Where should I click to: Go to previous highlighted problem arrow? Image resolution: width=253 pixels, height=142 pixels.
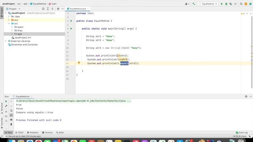tap(247, 14)
